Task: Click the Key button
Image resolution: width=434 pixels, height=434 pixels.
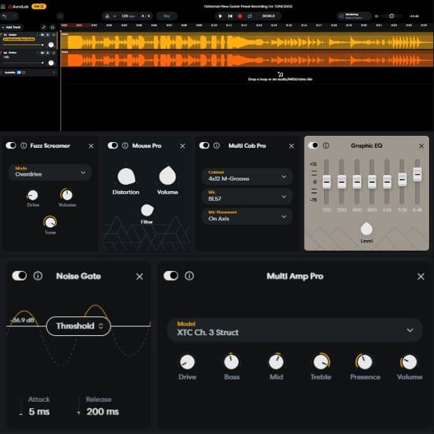Action: point(167,16)
